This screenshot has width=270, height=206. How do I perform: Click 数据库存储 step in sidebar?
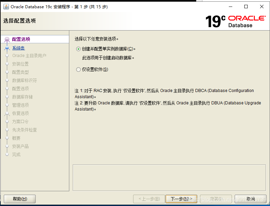pyautogui.click(x=22, y=97)
